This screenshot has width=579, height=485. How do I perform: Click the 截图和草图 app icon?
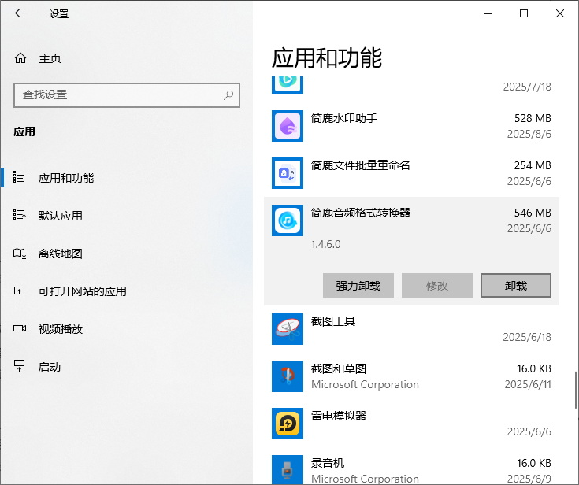pyautogui.click(x=288, y=376)
